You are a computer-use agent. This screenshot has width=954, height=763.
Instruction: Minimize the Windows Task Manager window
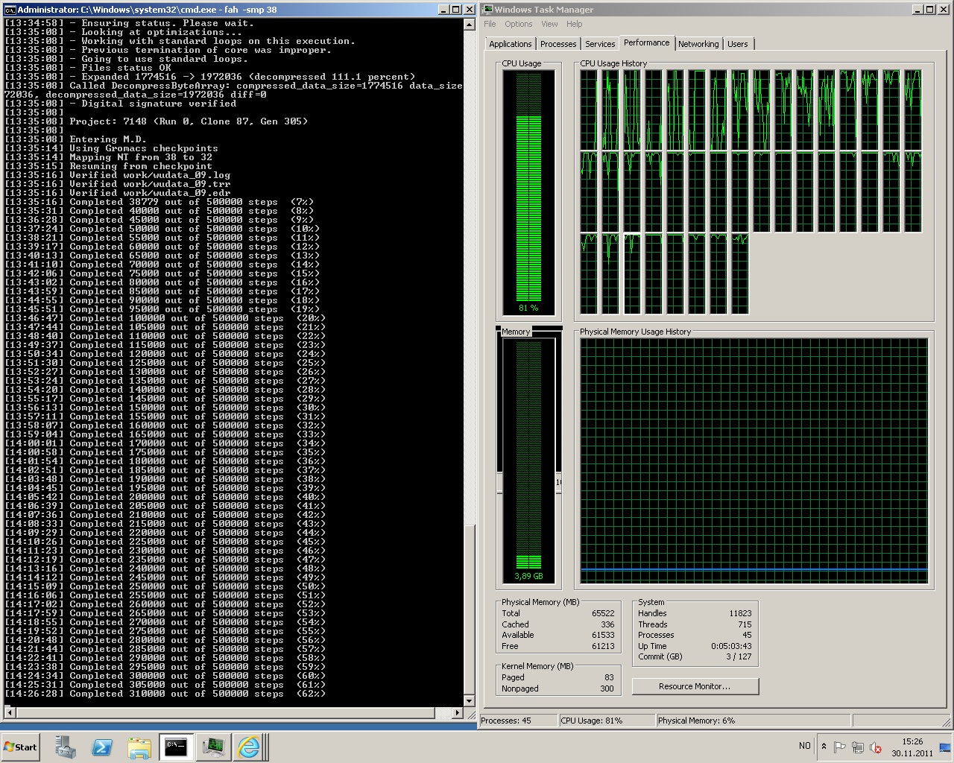918,10
